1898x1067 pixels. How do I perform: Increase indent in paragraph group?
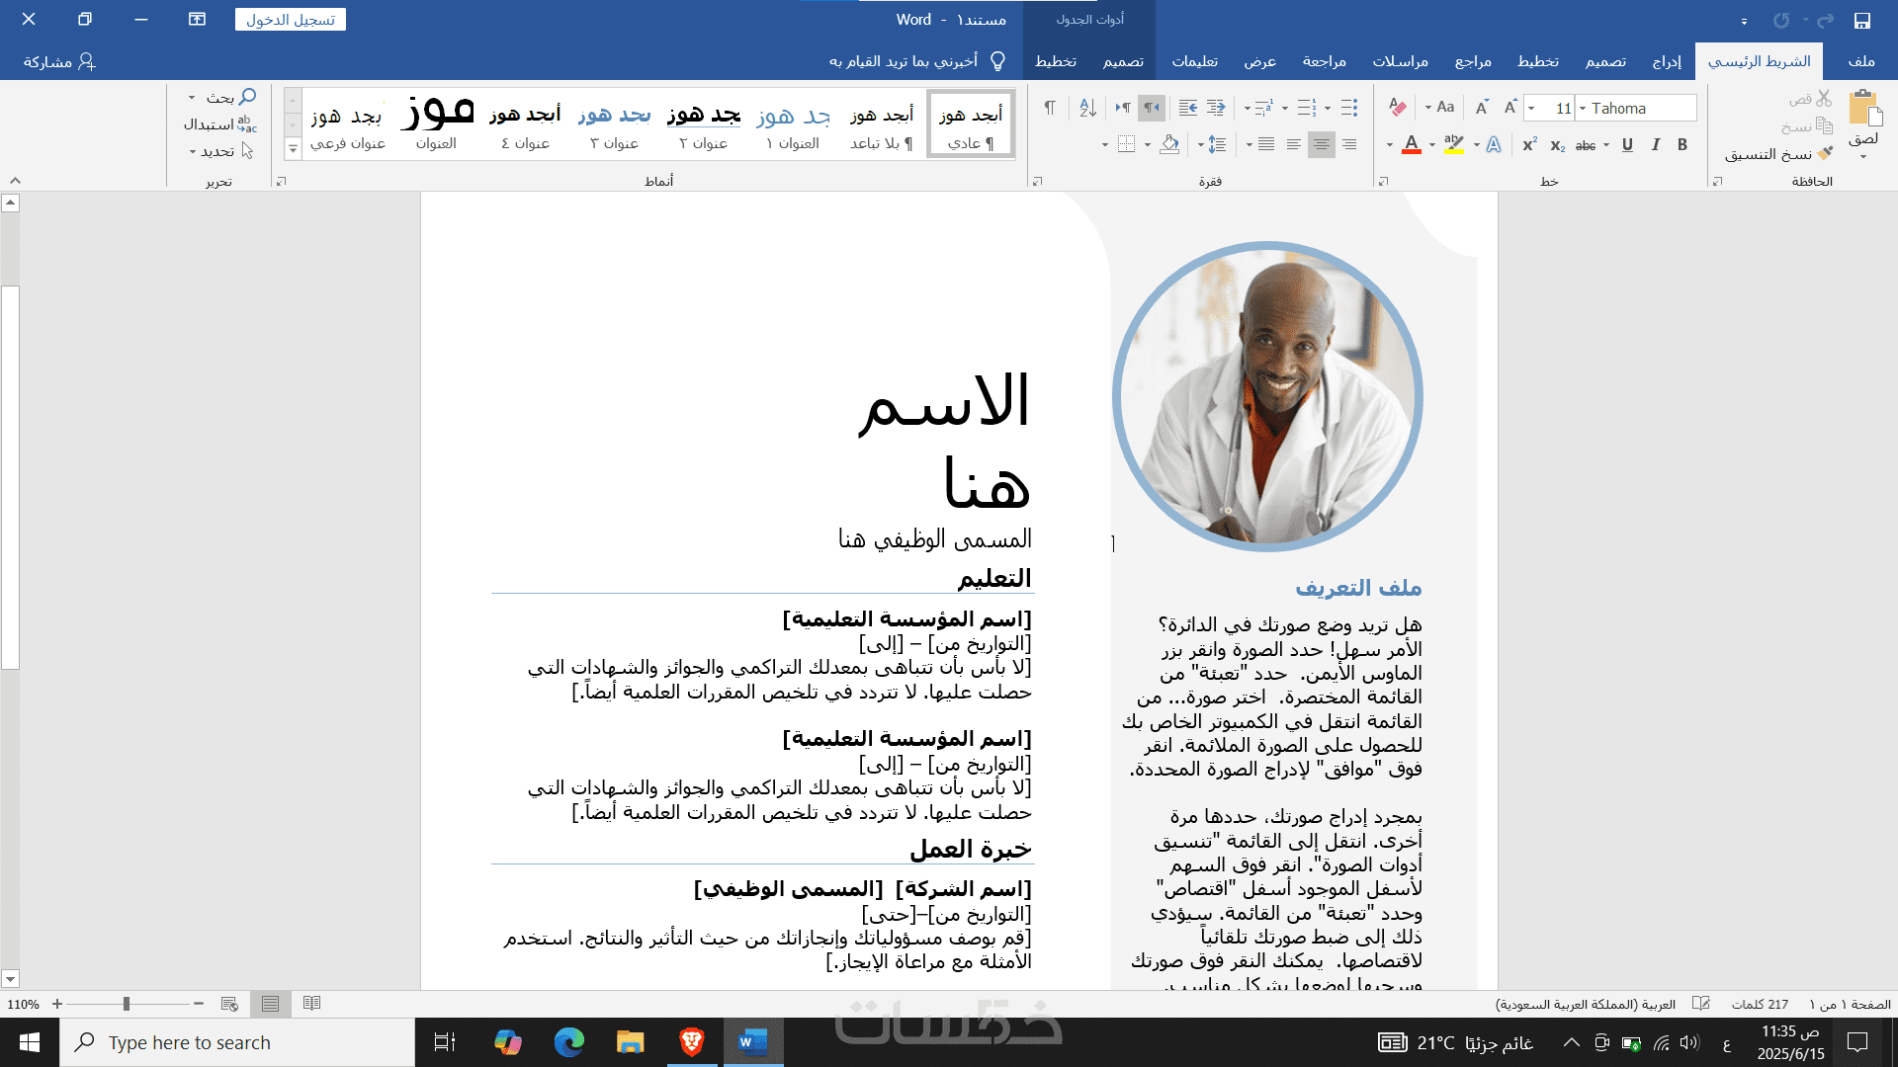[1188, 108]
